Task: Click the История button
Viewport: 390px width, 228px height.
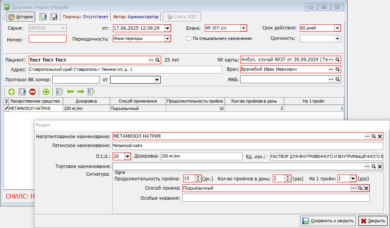Action: (21, 17)
